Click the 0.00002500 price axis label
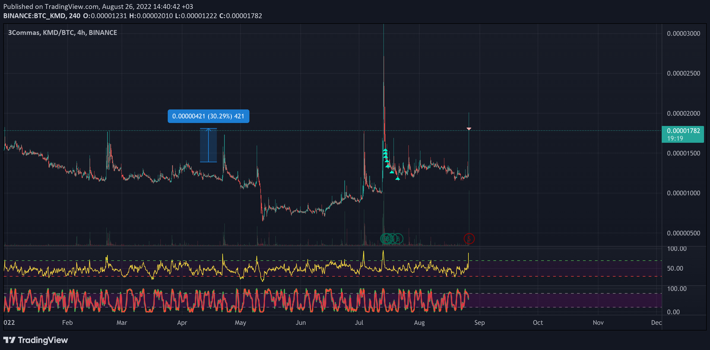 pyautogui.click(x=683, y=73)
